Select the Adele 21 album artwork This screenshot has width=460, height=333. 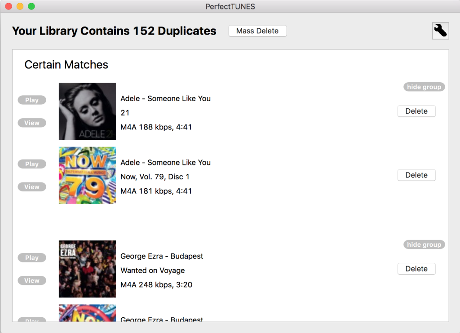pyautogui.click(x=87, y=111)
